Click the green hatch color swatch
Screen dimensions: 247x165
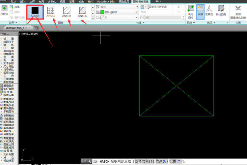pos(102,12)
